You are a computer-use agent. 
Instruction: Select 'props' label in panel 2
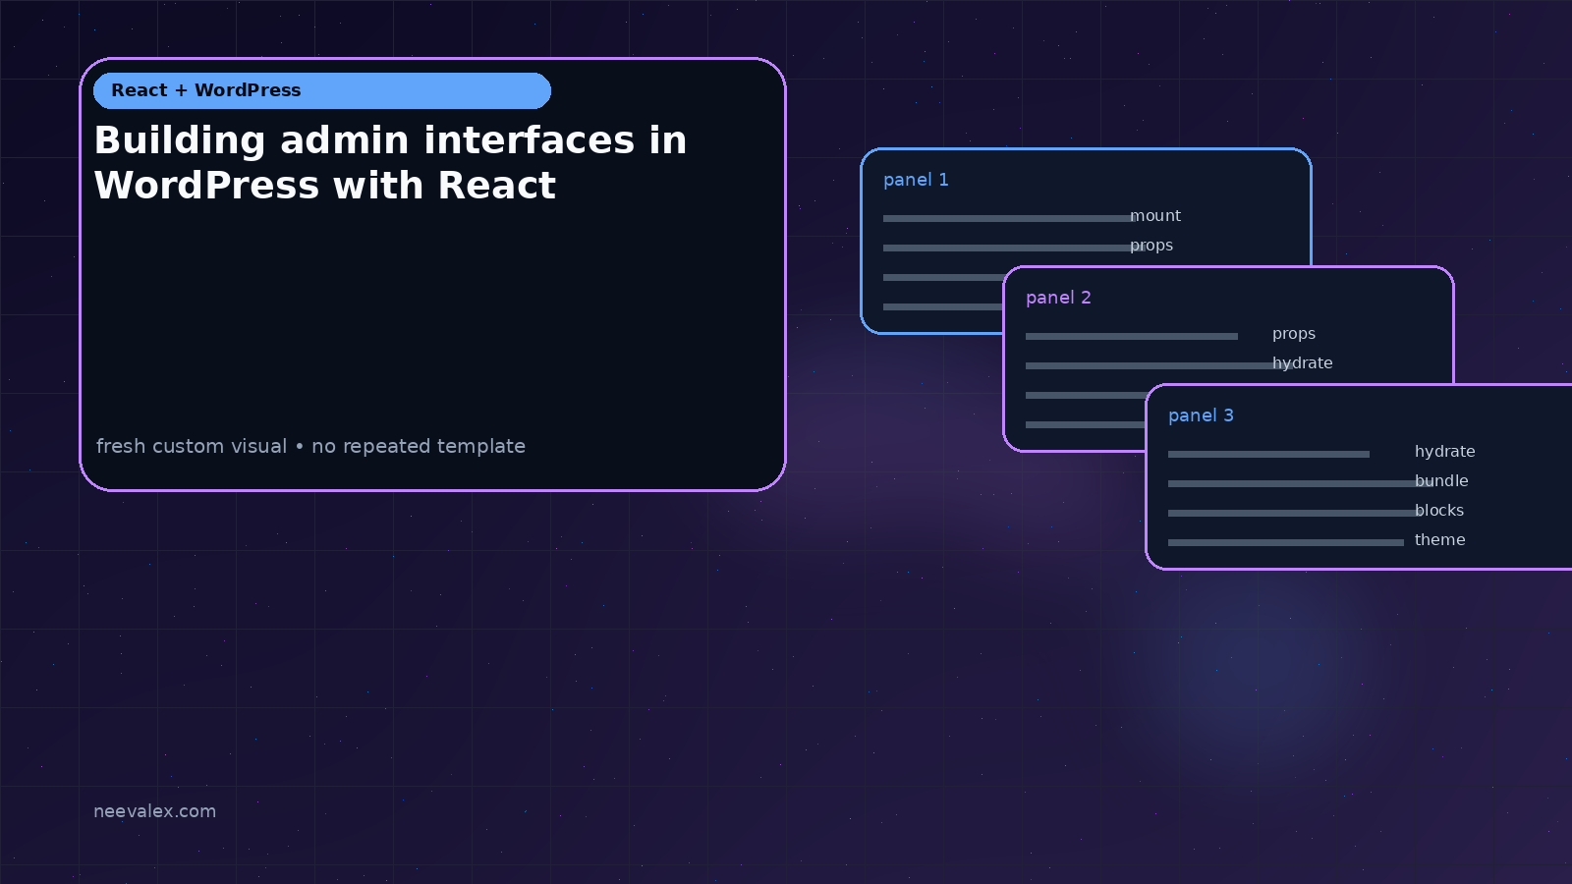click(1294, 334)
